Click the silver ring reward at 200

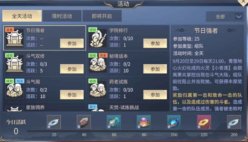[234, 122]
